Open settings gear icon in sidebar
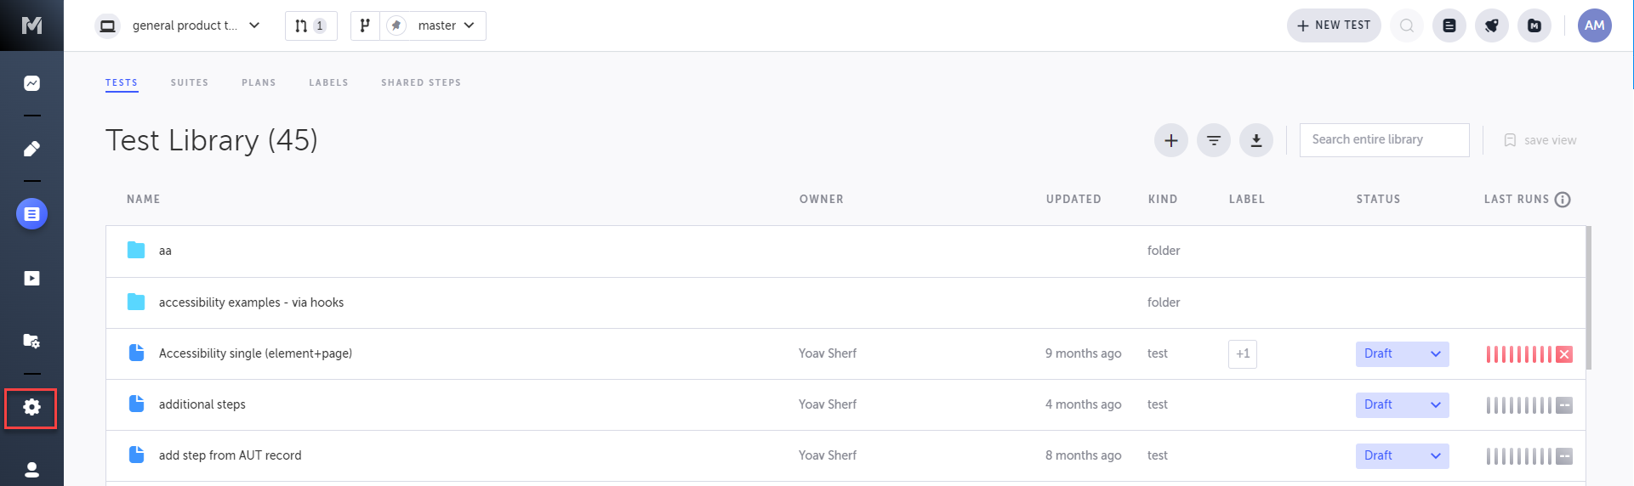This screenshot has width=1634, height=486. click(x=31, y=408)
